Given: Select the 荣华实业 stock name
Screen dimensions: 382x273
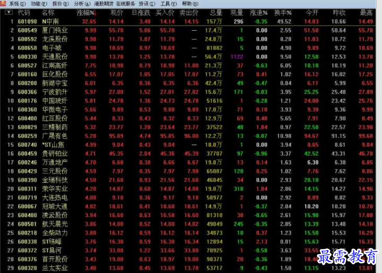Looking at the screenshot, I should pos(55,189).
